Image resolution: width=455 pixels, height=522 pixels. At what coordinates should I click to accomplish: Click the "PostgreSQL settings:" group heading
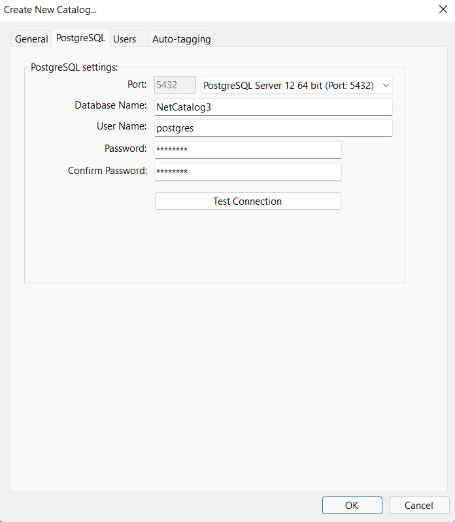[x=74, y=67]
